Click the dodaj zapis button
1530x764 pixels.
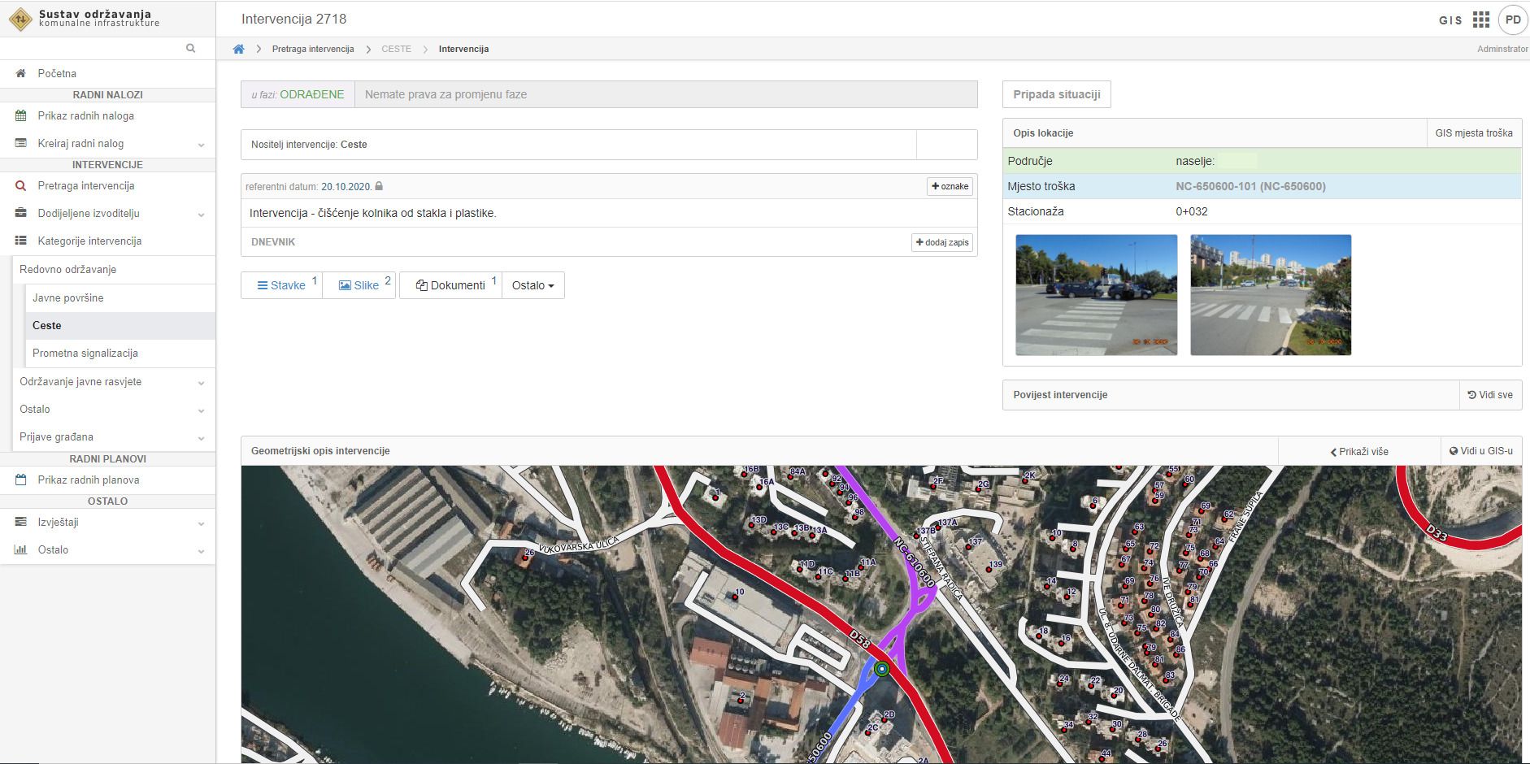tap(941, 242)
